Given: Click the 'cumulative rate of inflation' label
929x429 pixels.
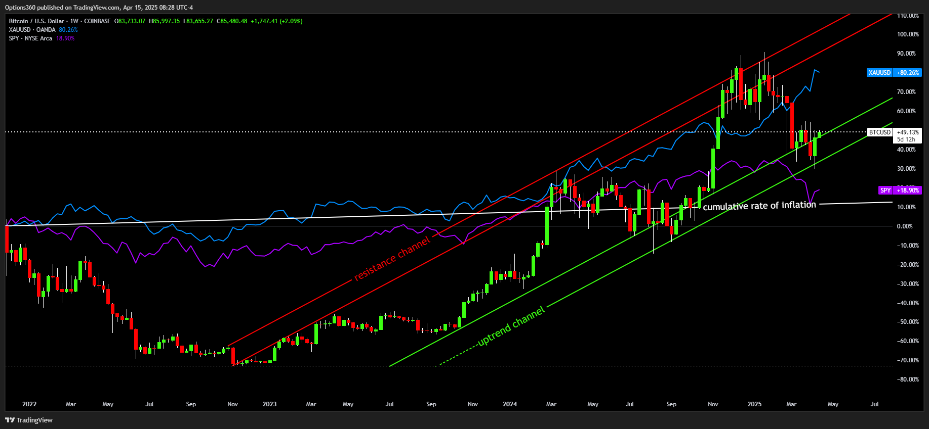Looking at the screenshot, I should 759,206.
